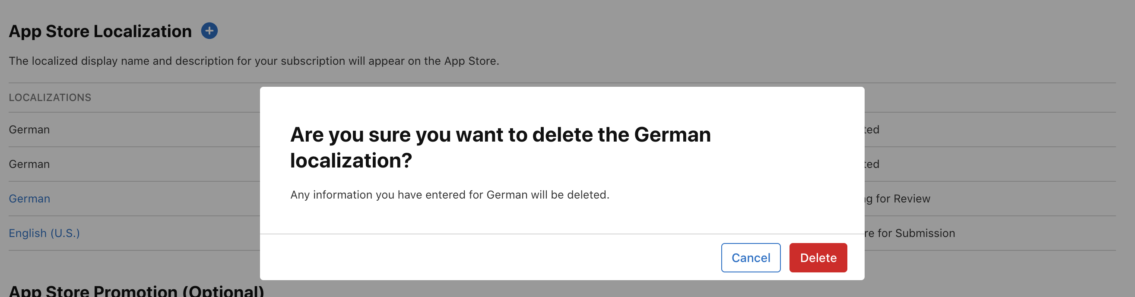The width and height of the screenshot is (1135, 297).
Task: Click the word 'German' in the dialog title
Action: point(672,135)
